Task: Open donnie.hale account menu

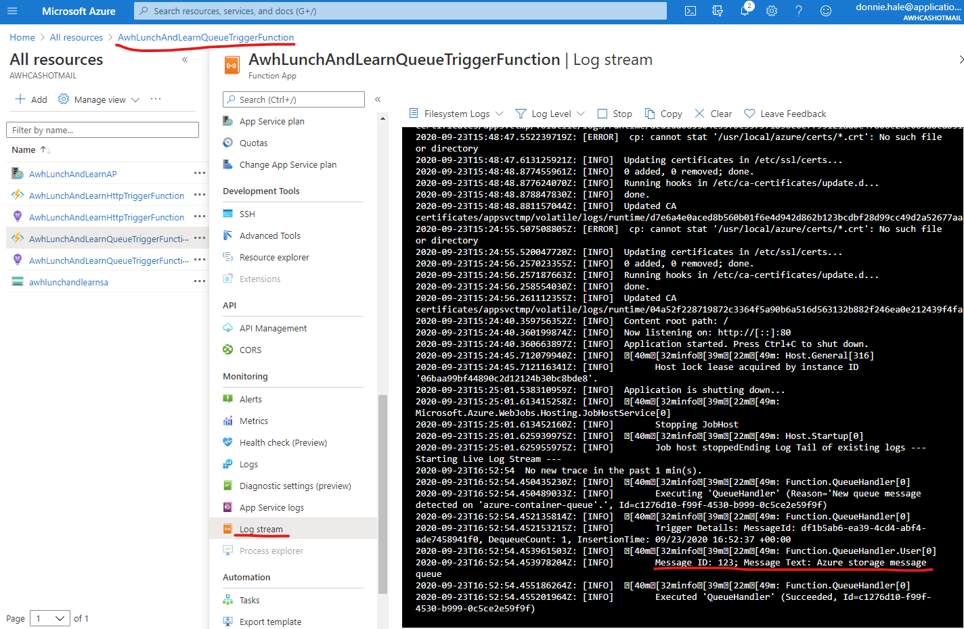Action: pos(908,11)
